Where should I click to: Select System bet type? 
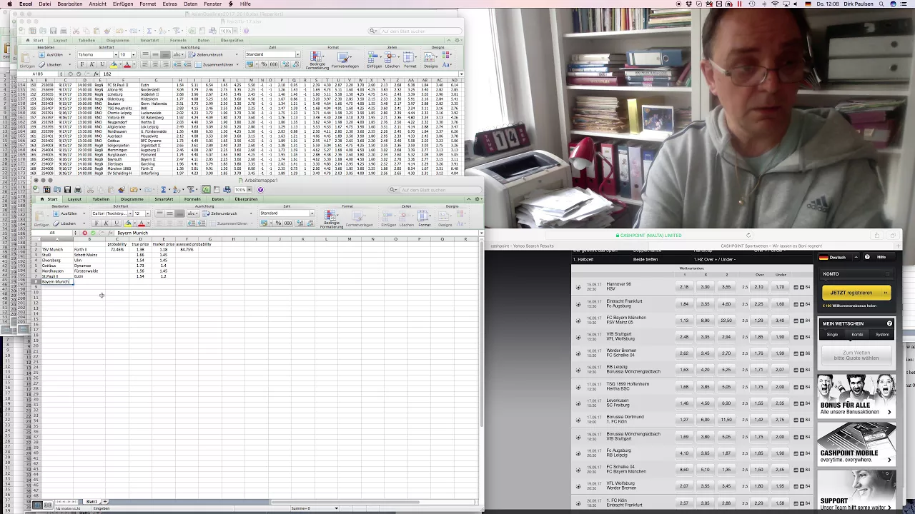(x=882, y=334)
